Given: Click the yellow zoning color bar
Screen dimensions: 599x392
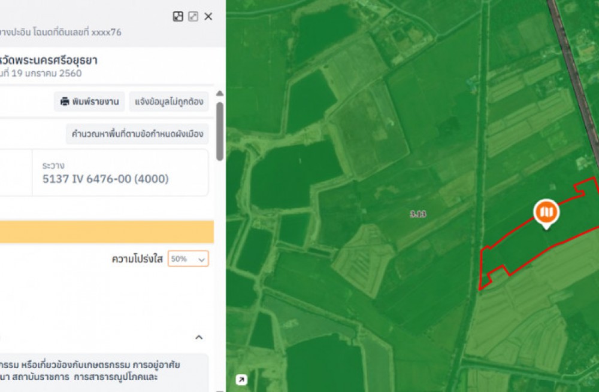Looking at the screenshot, I should [107, 232].
